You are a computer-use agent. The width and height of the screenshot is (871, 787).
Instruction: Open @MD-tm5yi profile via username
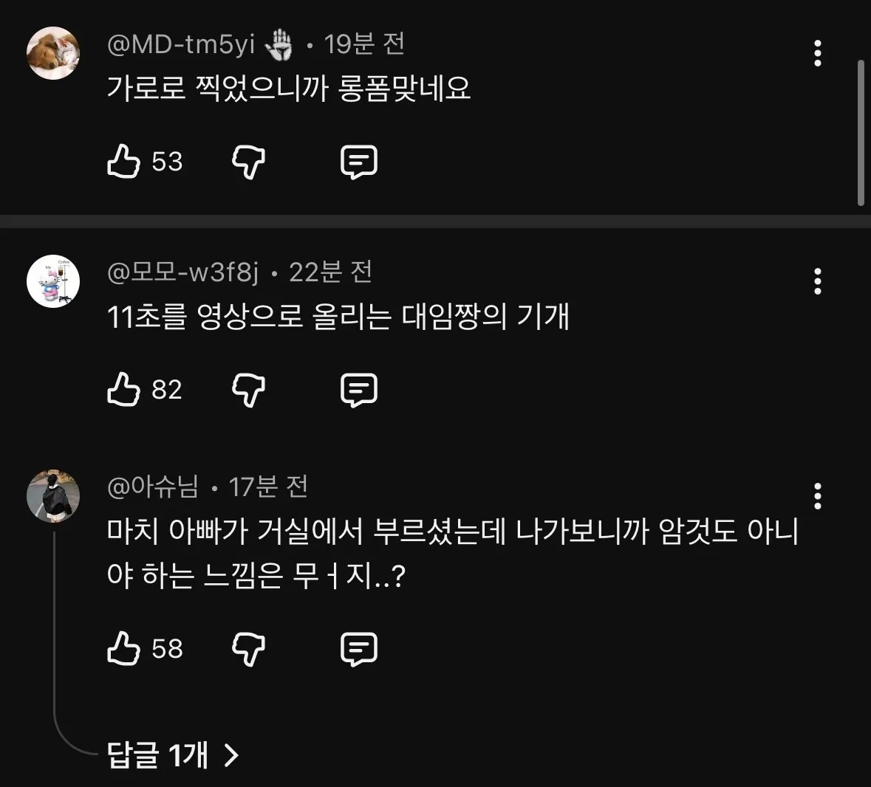pyautogui.click(x=181, y=45)
